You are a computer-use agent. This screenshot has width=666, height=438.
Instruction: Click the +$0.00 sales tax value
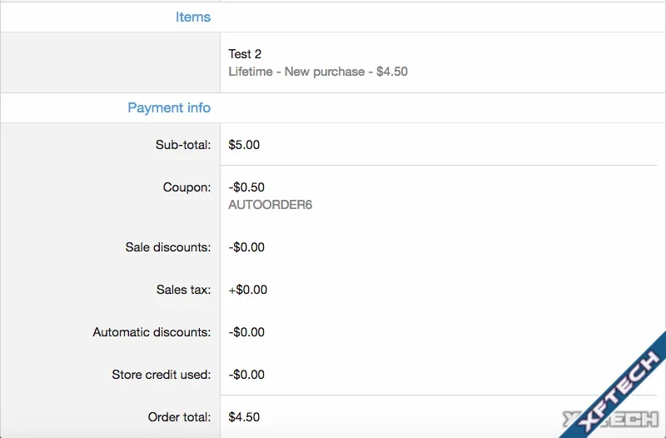[x=247, y=290]
